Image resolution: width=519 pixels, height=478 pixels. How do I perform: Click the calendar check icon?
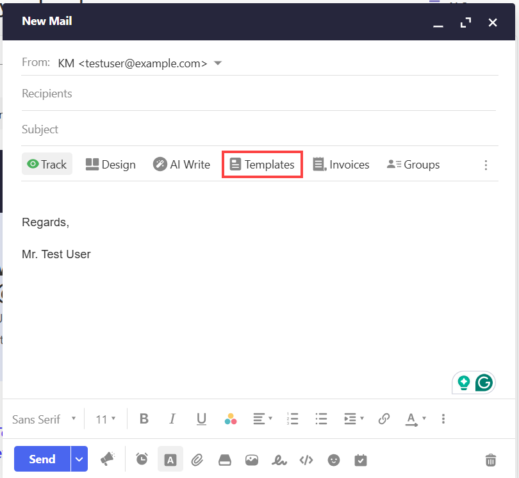pos(361,460)
